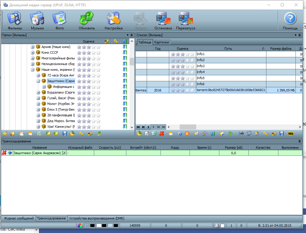
Task: Open Настройки (Settings)
Action: click(x=113, y=20)
